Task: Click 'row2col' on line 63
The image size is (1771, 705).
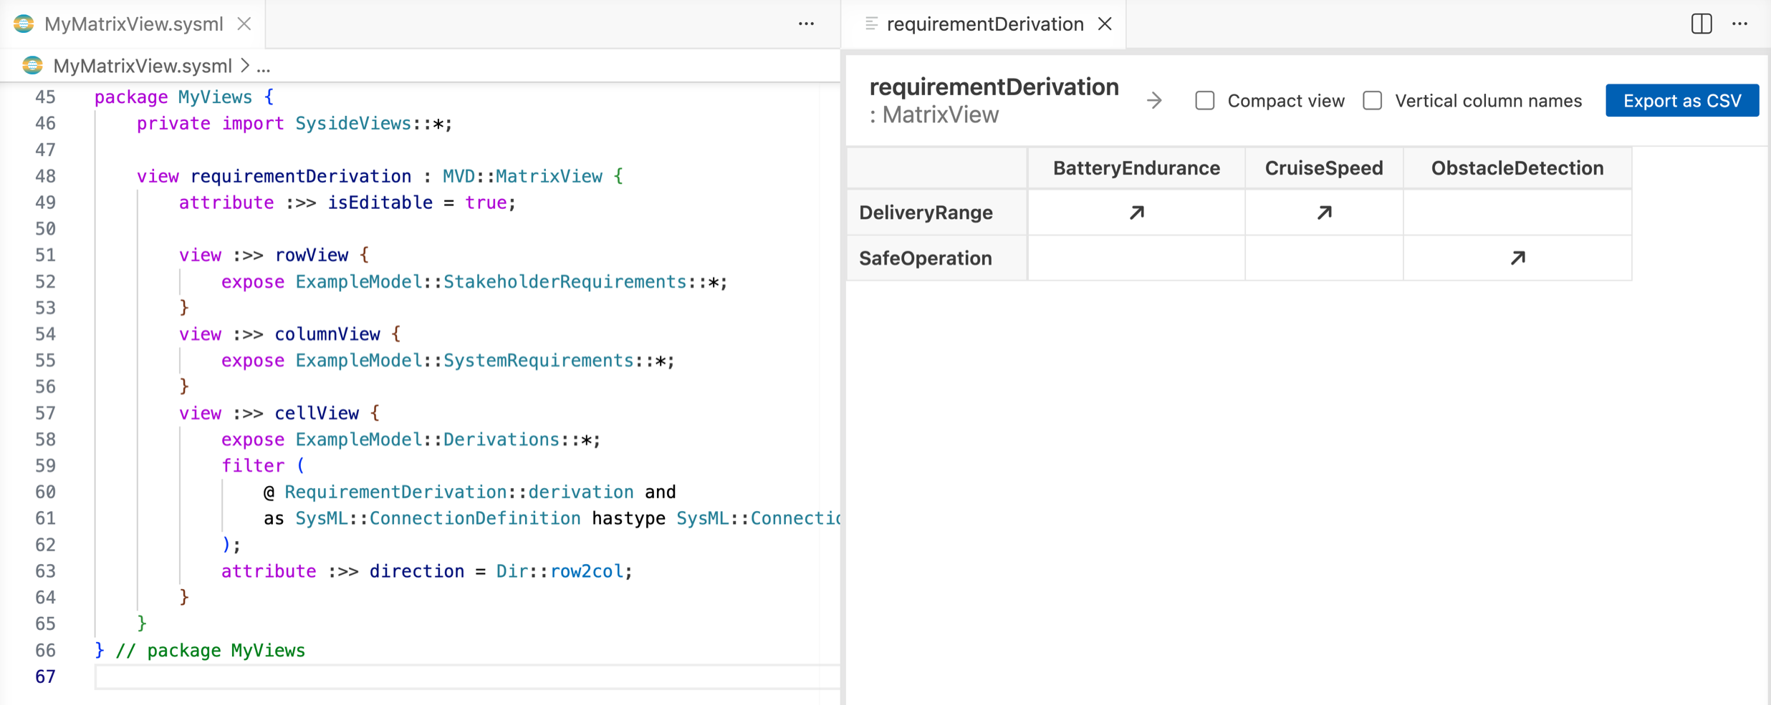Action: 587,571
